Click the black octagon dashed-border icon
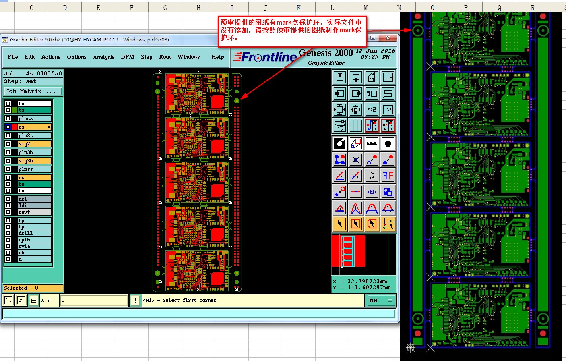Image resolution: width=566 pixels, height=361 pixels. pos(388,143)
